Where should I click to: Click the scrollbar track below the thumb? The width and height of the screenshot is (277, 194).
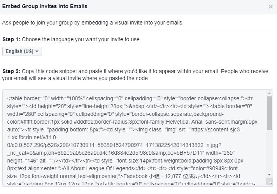pos(269,151)
